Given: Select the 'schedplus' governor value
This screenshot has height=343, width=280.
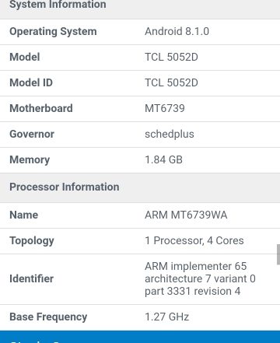Looking at the screenshot, I should [170, 135].
